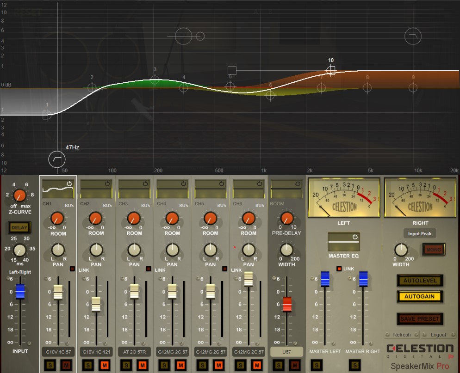Select EQ band node 3
The width and height of the screenshot is (460, 373).
tap(155, 79)
